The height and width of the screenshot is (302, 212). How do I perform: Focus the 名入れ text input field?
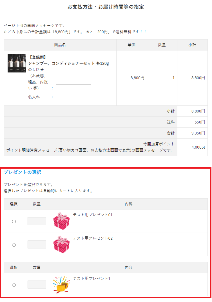pyautogui.click(x=73, y=97)
